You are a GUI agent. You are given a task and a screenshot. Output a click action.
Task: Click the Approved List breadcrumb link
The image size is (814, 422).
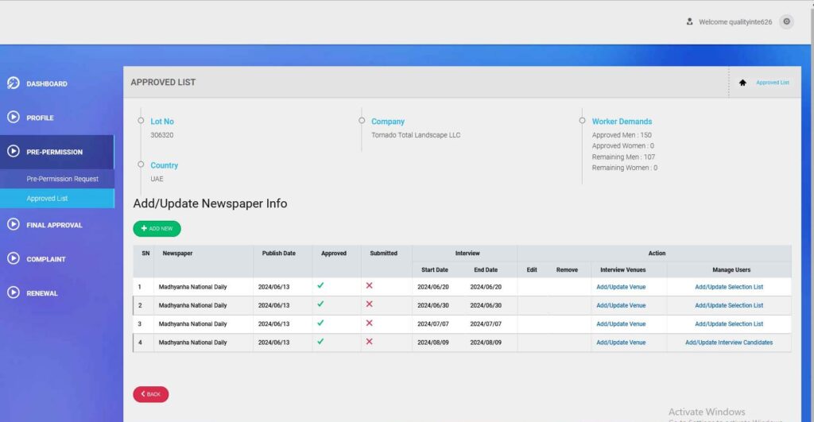click(772, 83)
